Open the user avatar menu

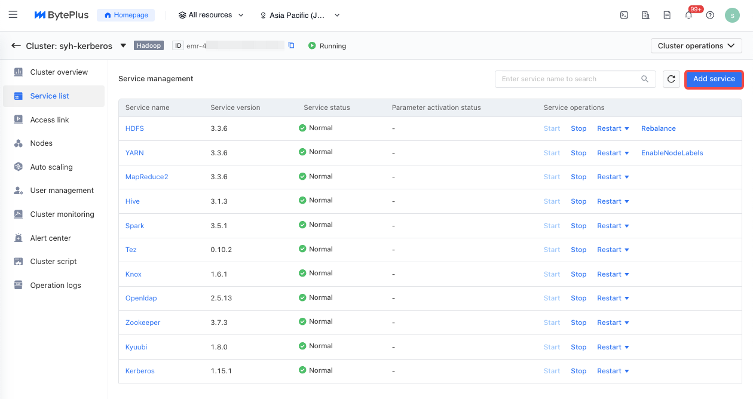[732, 16]
